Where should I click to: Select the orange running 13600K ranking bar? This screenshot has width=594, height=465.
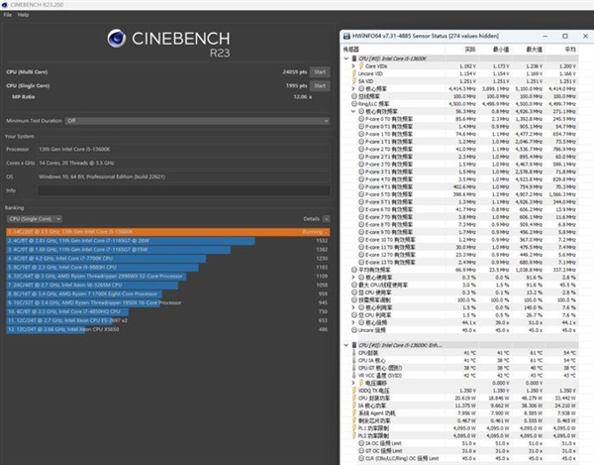tap(148, 231)
